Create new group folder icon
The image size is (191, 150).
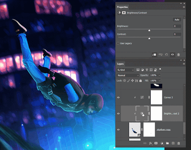point(167,143)
